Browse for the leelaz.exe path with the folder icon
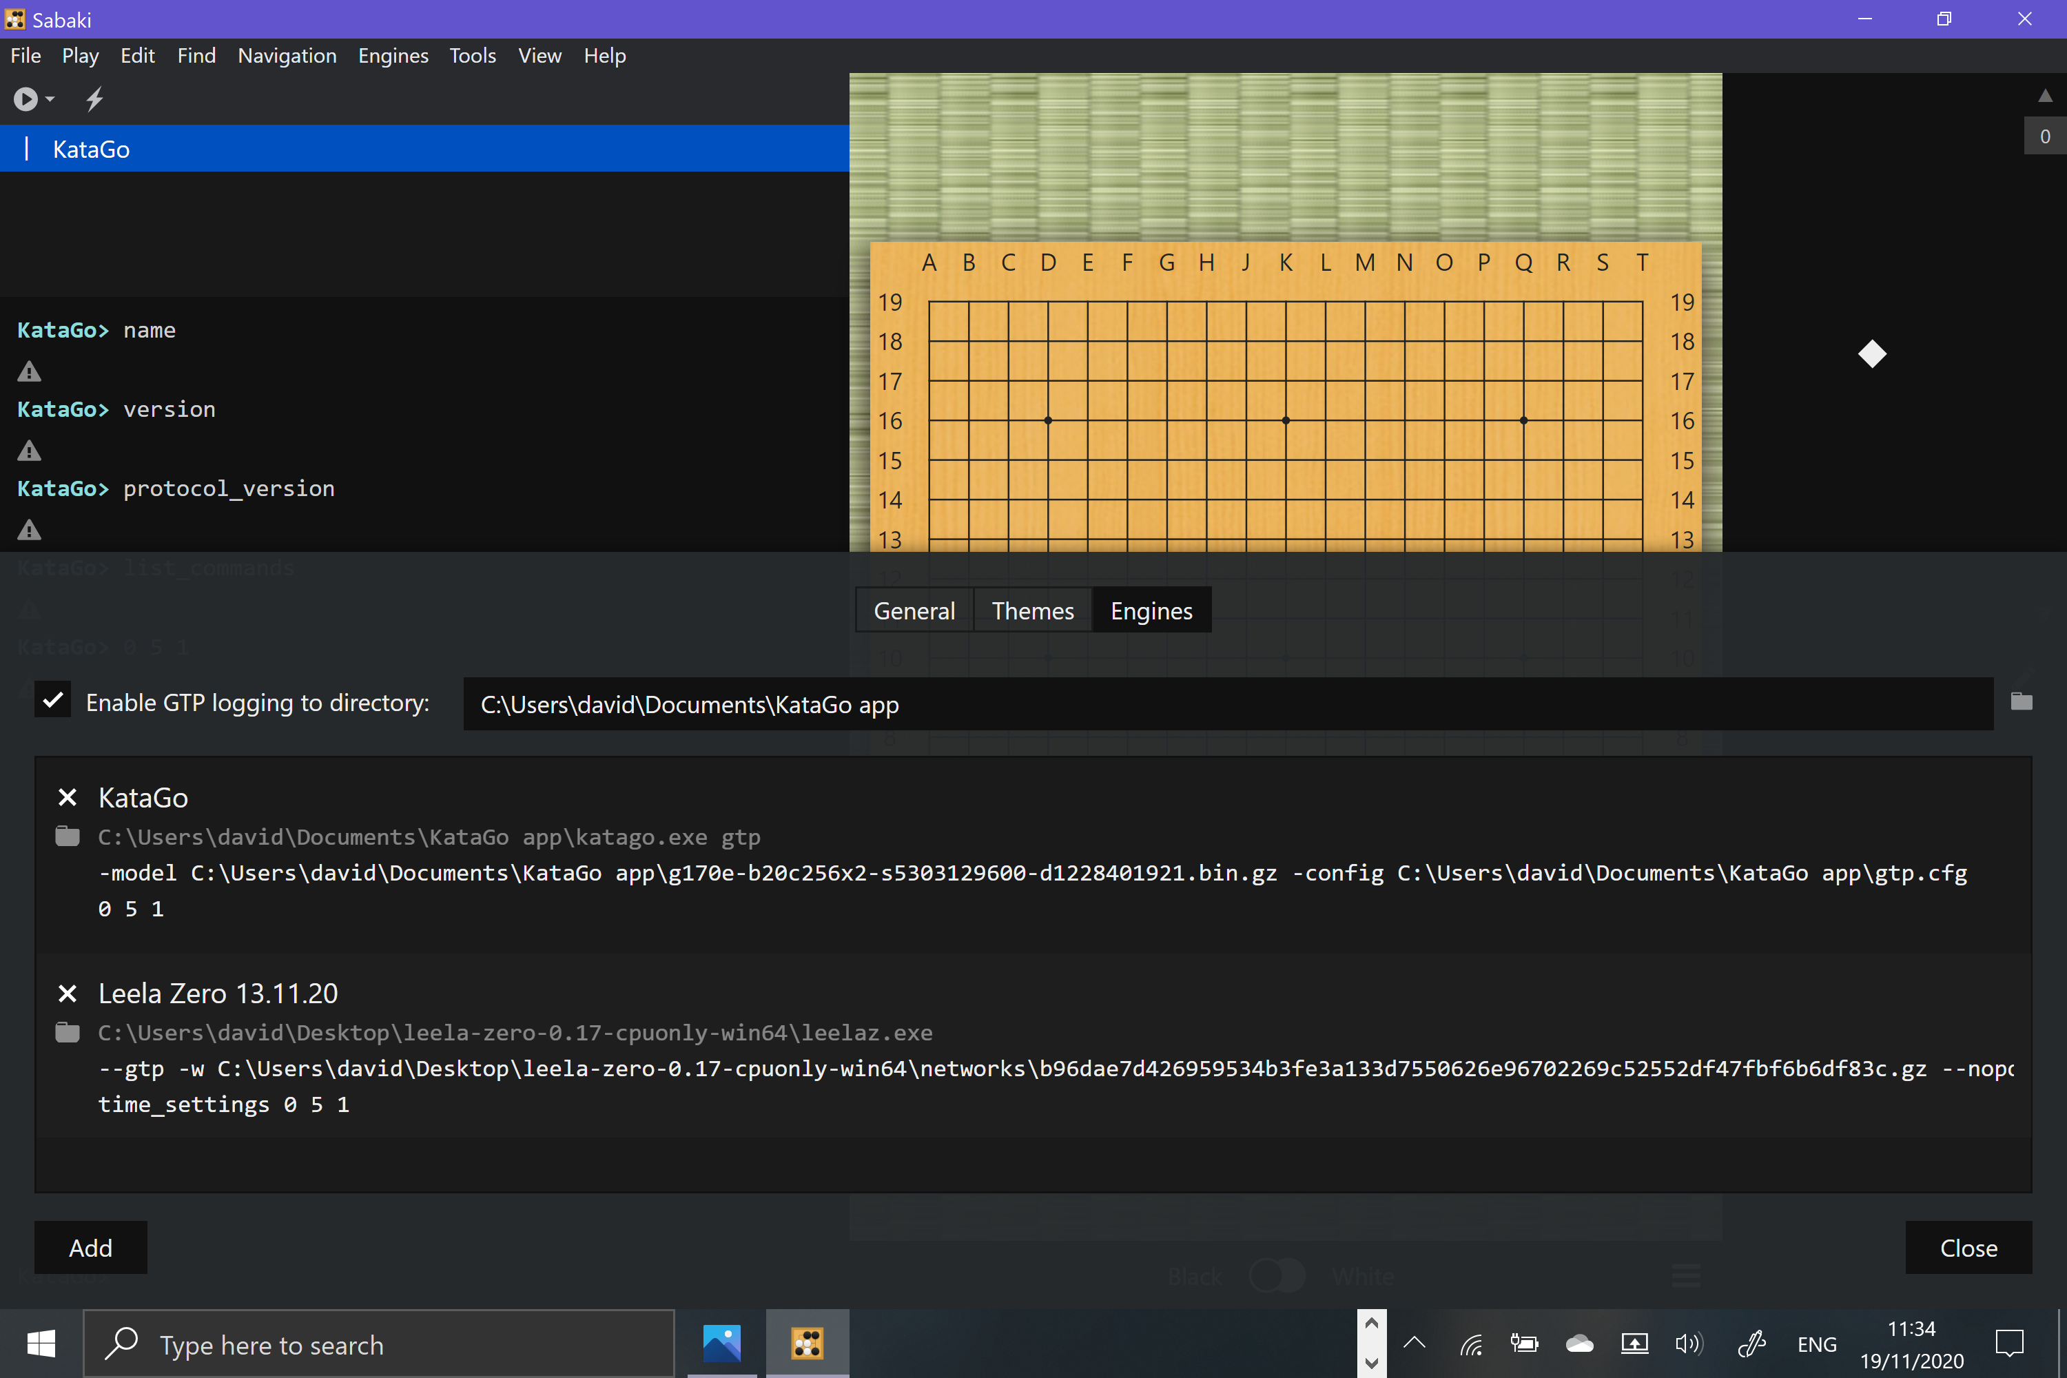 (68, 1031)
